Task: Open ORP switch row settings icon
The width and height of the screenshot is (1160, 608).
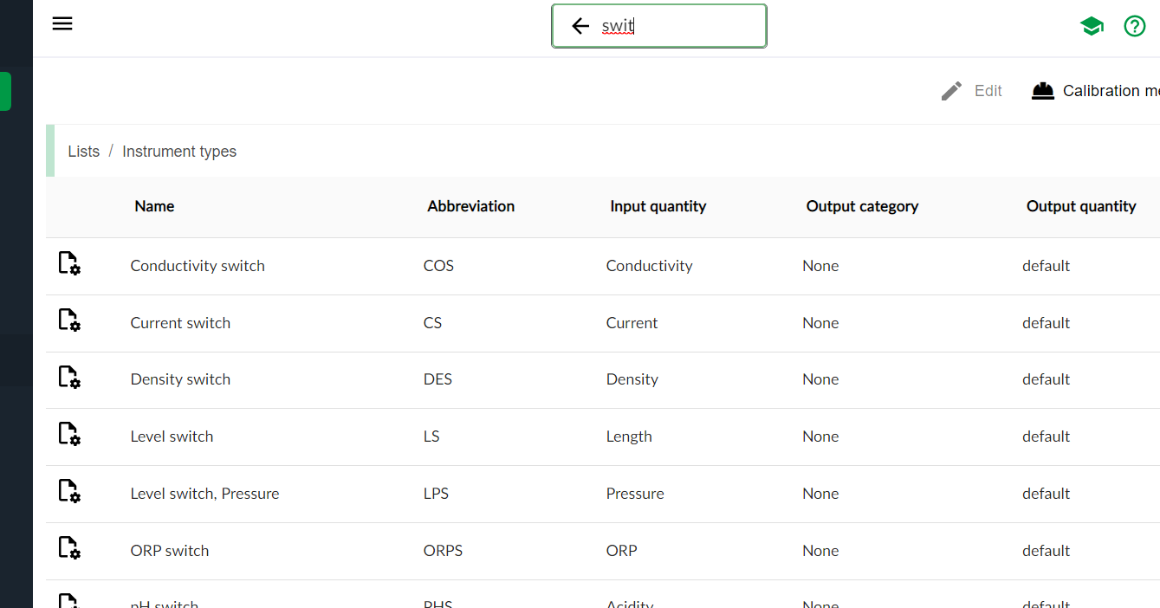Action: 68,548
